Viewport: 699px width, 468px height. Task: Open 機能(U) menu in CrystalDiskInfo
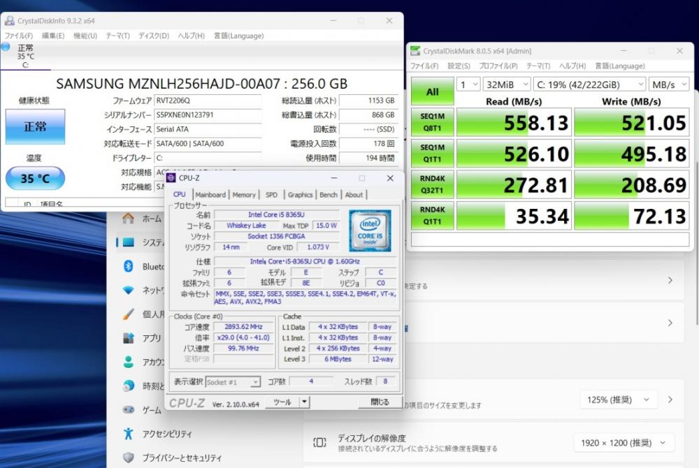coord(85,36)
